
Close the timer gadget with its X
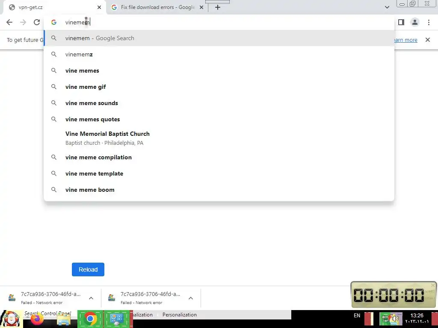pyautogui.click(x=433, y=285)
